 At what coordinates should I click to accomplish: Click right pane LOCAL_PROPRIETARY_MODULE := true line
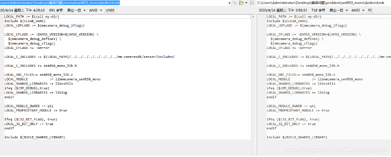pos(298,111)
